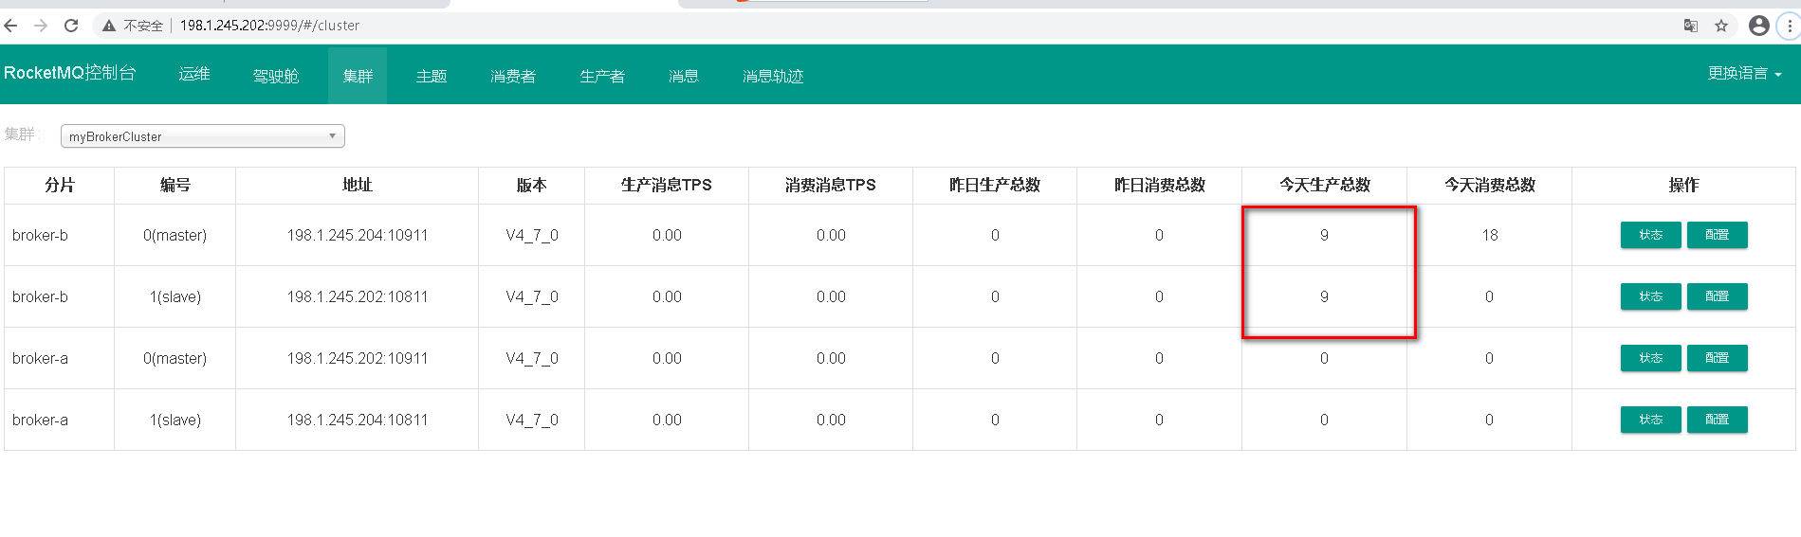Click the address bar URL

tap(269, 26)
